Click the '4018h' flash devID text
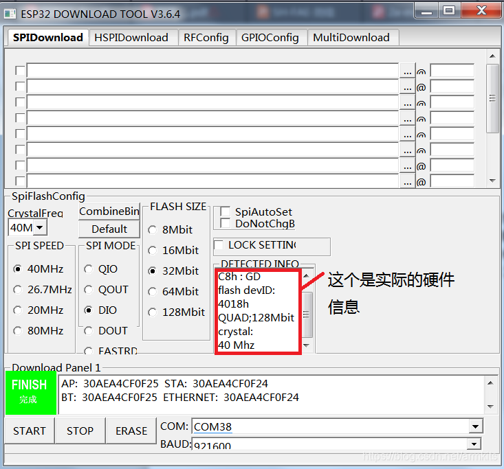This screenshot has width=504, height=469. coord(233,304)
